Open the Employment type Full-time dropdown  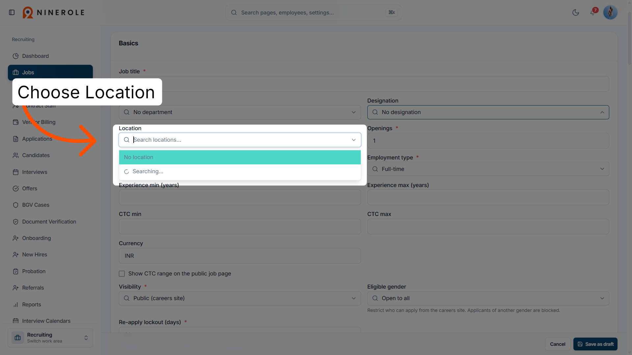click(x=488, y=169)
